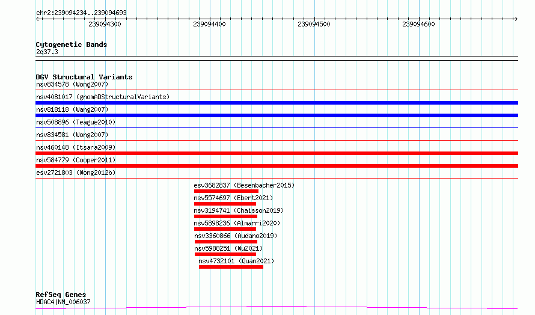Select the nsv584779 thick red bar

277,166
